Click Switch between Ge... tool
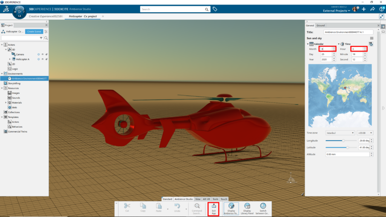Screen dimensions: 386x217 [x=263, y=209]
